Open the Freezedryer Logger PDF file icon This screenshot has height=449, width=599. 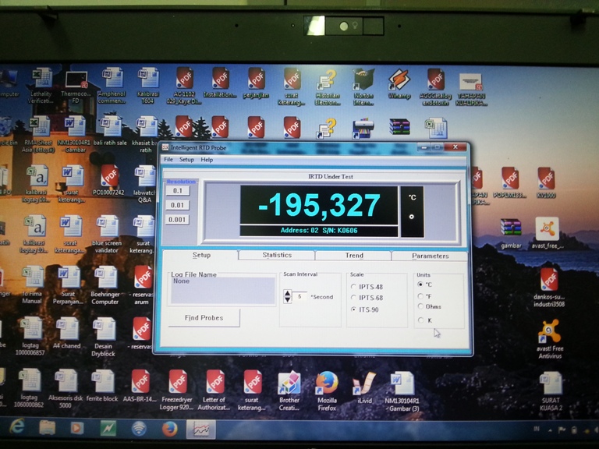[179, 382]
